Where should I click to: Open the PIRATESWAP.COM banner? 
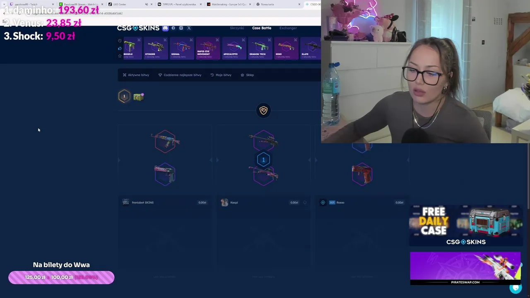tap(465, 268)
